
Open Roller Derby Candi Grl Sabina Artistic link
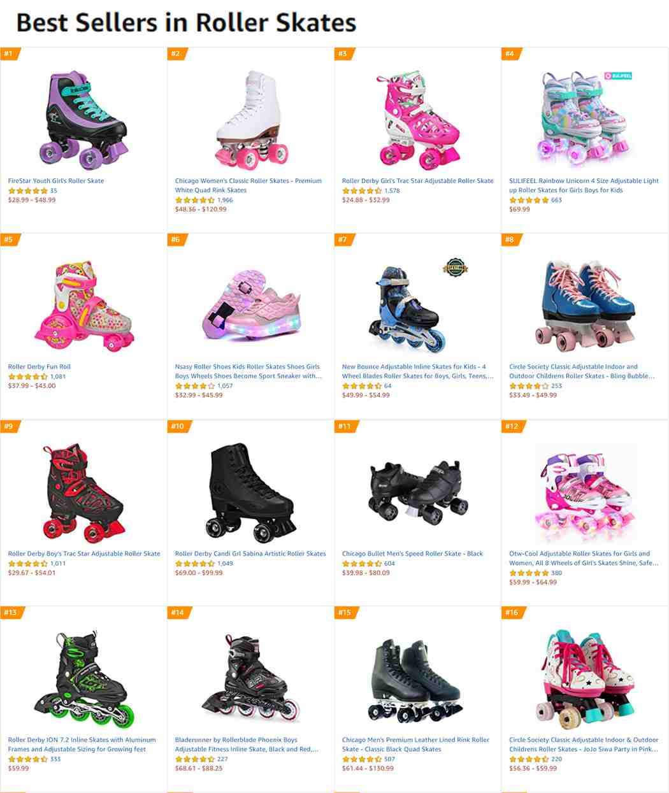coord(250,554)
